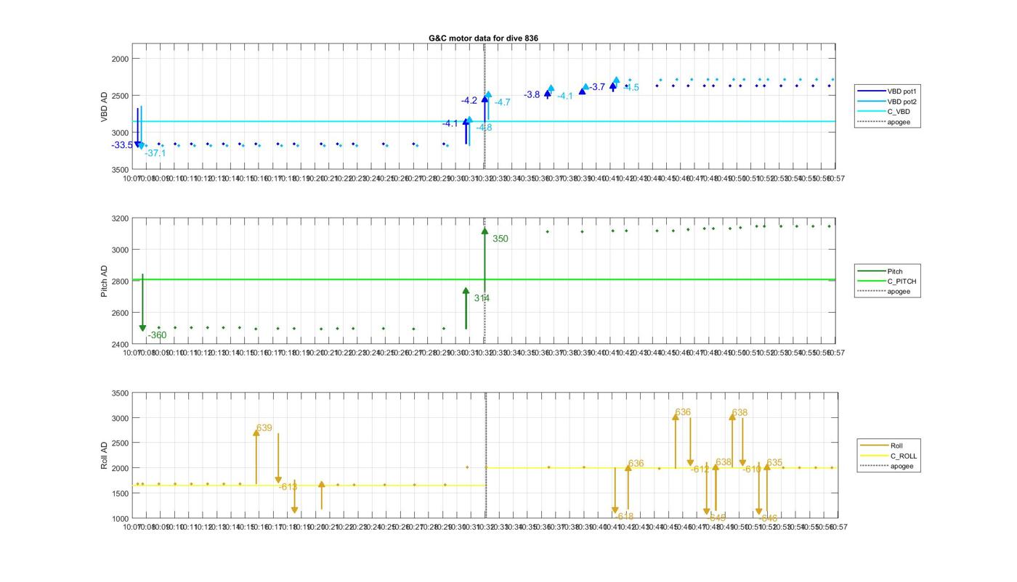The width and height of the screenshot is (1017, 582).
Task: Click the cyan "-4.8" data label
Action: coord(484,128)
